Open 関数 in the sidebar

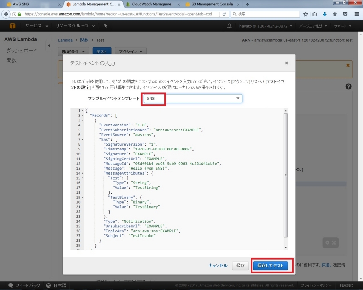click(12, 61)
